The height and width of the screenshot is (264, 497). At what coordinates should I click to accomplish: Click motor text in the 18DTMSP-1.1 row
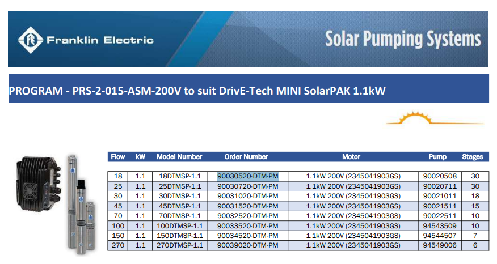(x=353, y=176)
